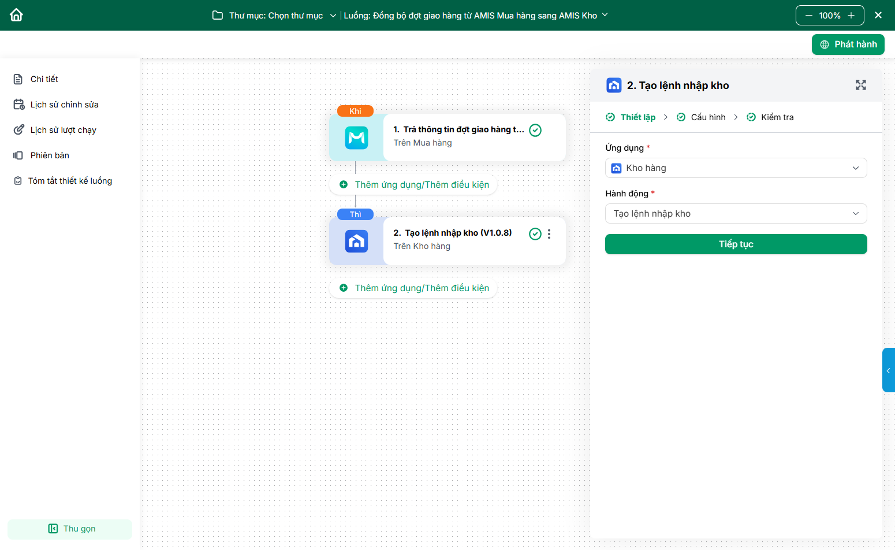The height and width of the screenshot is (550, 895).
Task: Zoom out with the minus icon
Action: pos(808,16)
